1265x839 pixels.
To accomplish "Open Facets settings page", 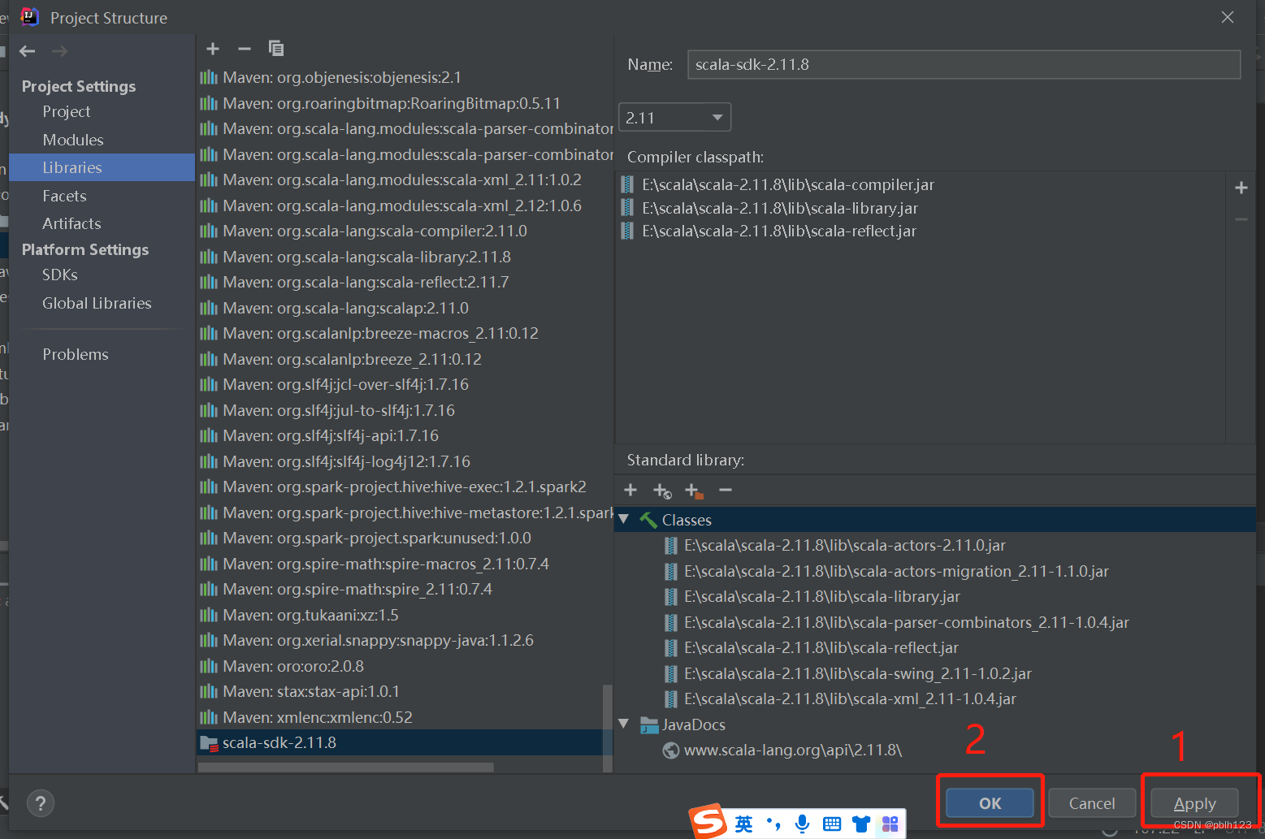I will click(x=64, y=196).
